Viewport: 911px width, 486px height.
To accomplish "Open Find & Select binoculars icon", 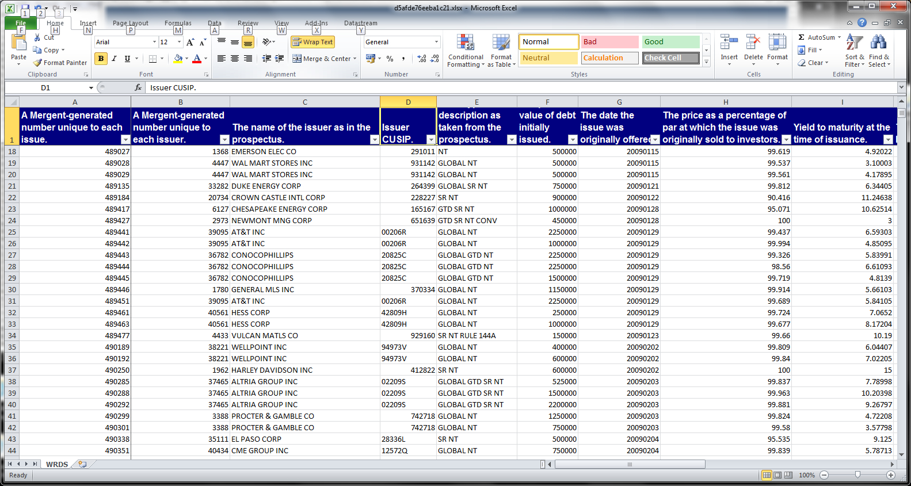I will [879, 43].
